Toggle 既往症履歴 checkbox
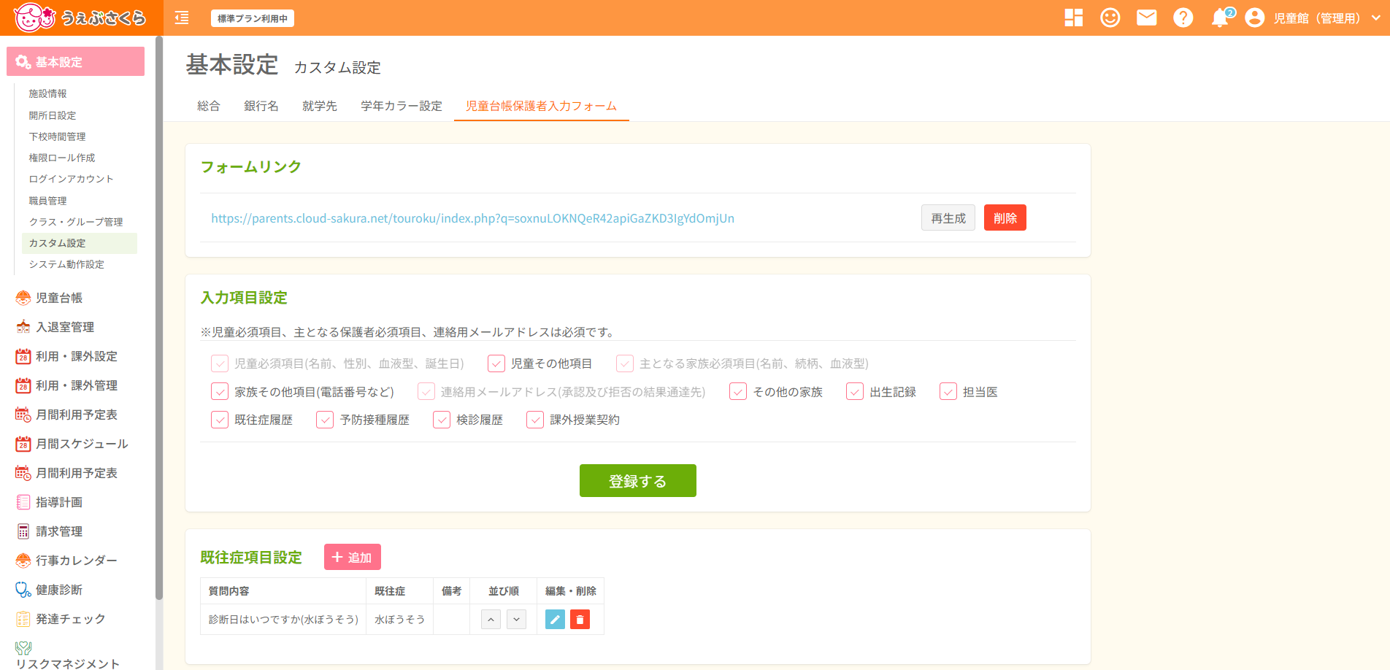This screenshot has height=670, width=1390. [220, 420]
